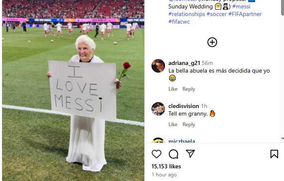
Task: Click the I Love Messi photo
Action: [73, 90]
